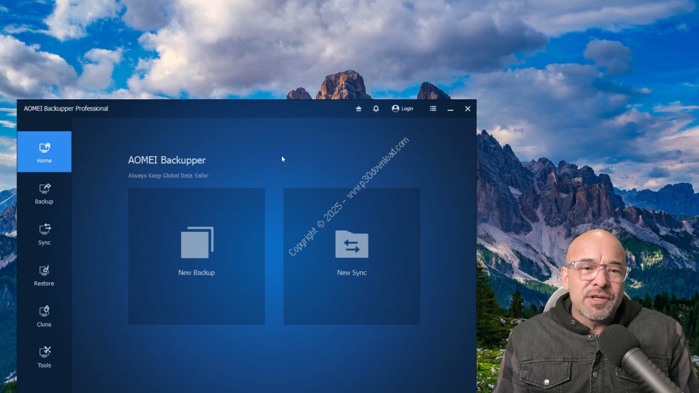Open the hamburger menu icon

click(433, 109)
